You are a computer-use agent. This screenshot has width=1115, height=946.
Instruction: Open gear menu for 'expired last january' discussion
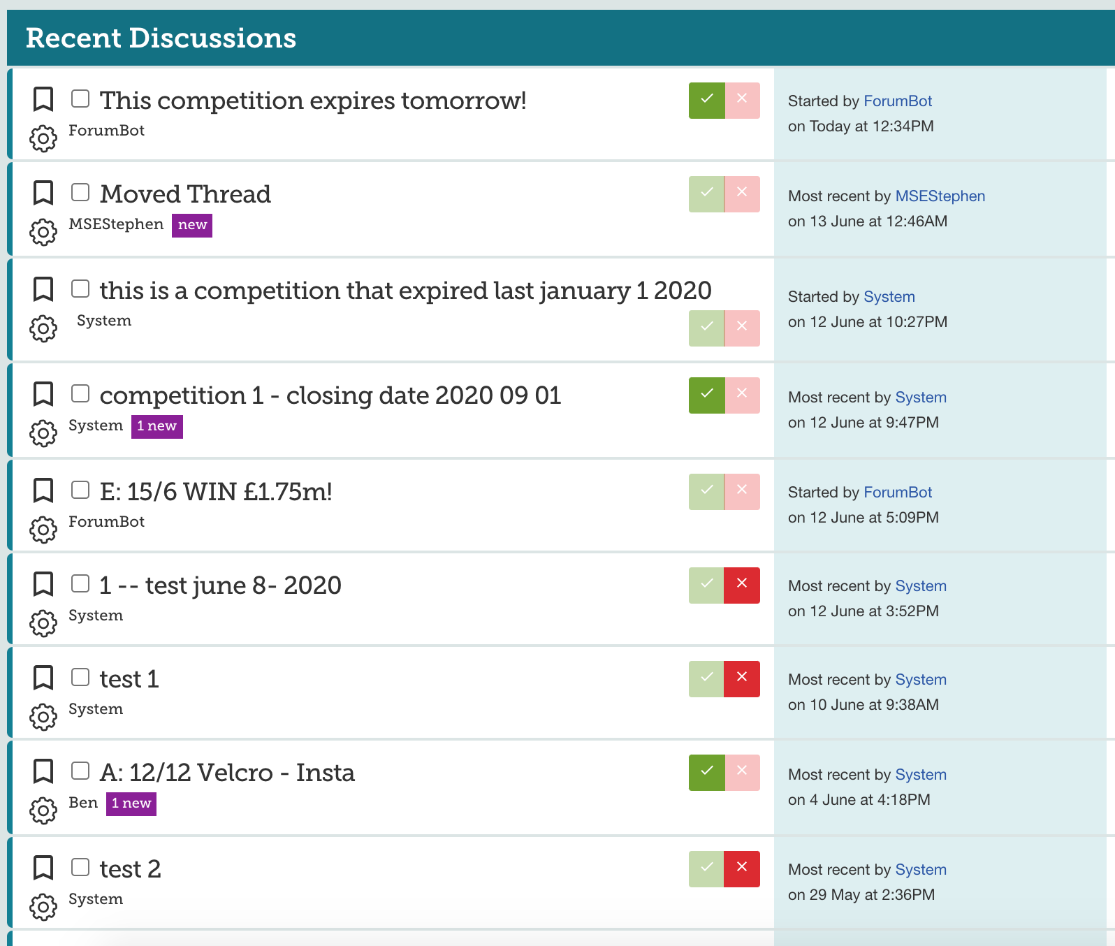pyautogui.click(x=43, y=328)
